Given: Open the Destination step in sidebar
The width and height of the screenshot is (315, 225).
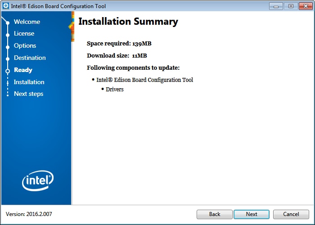Looking at the screenshot, I should 30,58.
